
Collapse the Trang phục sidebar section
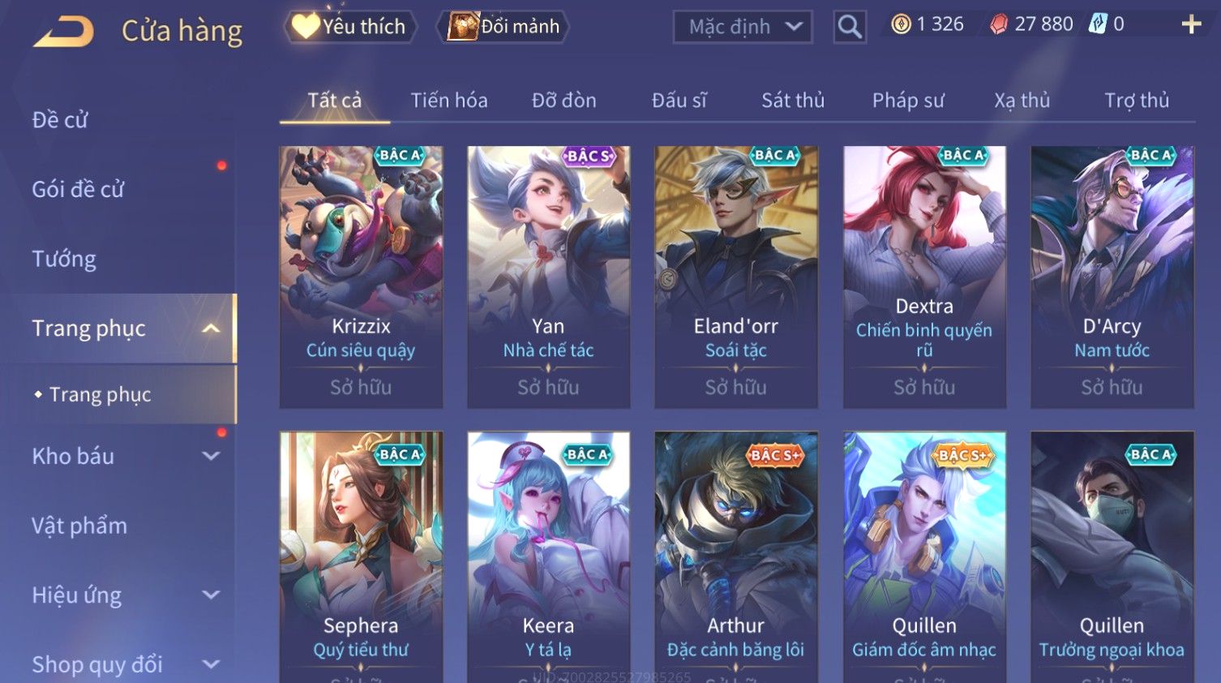211,329
